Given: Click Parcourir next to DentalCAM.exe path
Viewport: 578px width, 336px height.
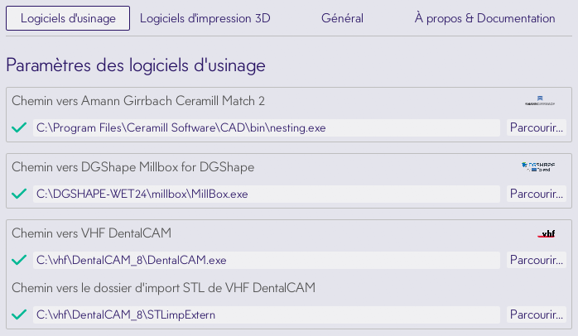Looking at the screenshot, I should [x=537, y=260].
